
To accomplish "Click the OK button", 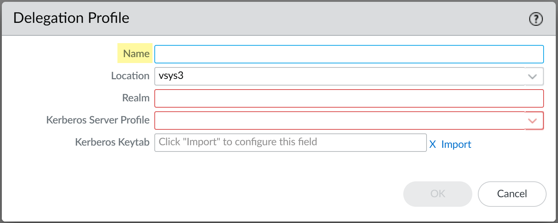I will click(x=438, y=194).
